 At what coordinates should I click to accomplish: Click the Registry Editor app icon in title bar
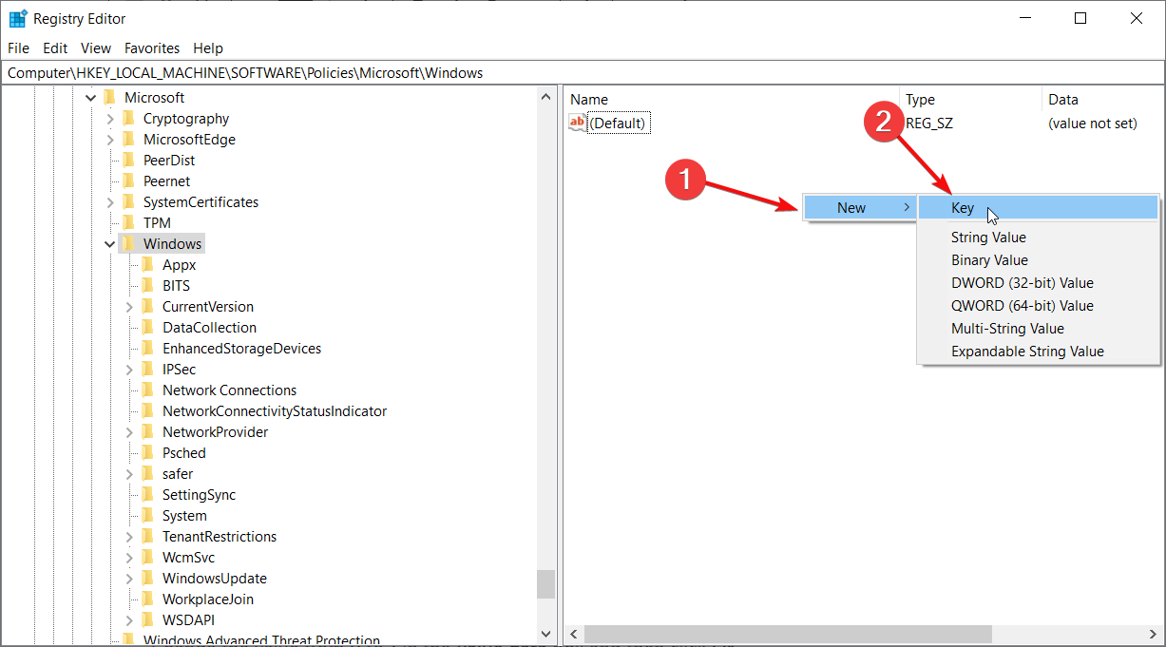click(18, 18)
